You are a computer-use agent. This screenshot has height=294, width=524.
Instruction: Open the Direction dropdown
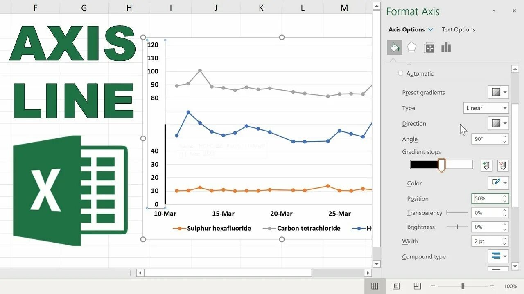[x=498, y=123]
